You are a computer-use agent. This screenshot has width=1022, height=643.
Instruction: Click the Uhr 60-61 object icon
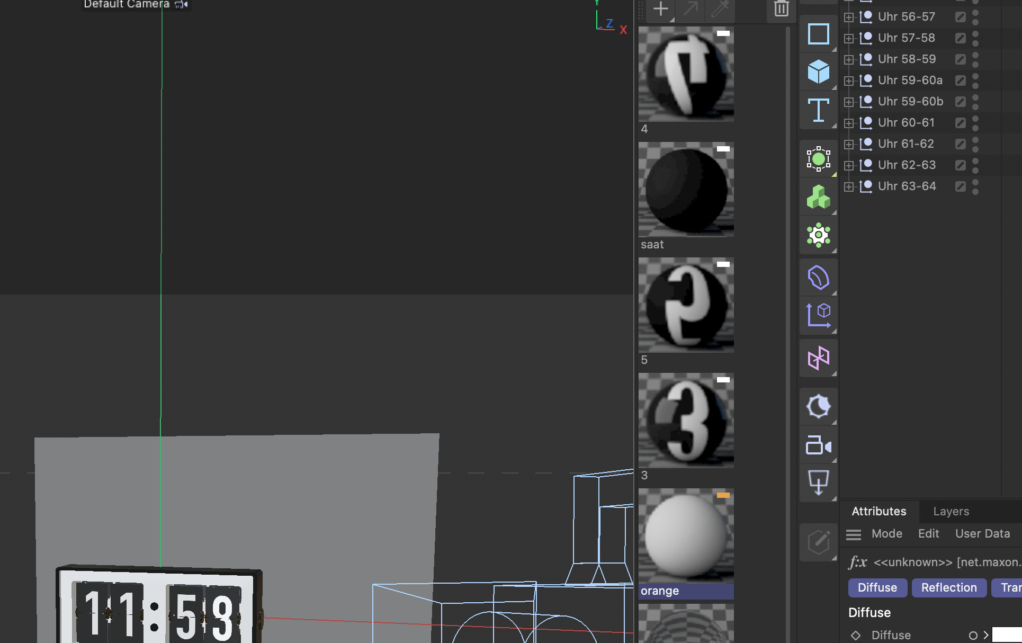pyautogui.click(x=866, y=123)
